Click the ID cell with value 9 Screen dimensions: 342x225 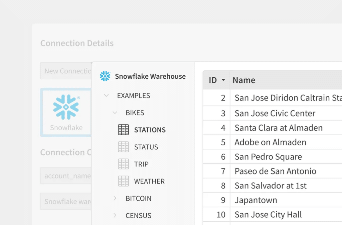tap(216, 200)
